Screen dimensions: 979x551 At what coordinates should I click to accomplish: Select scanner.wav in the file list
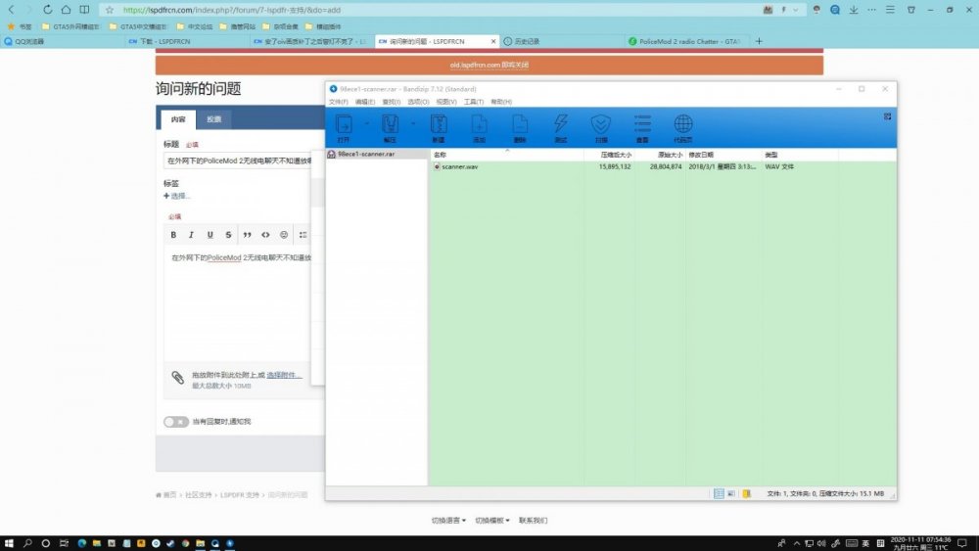[459, 167]
